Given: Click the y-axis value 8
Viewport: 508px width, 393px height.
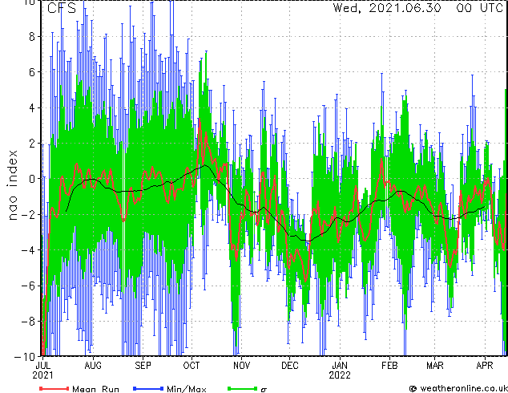Looking at the screenshot, I should (32, 37).
